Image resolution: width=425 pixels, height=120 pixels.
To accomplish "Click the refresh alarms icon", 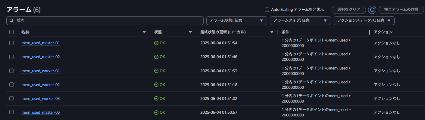I will pos(372,10).
